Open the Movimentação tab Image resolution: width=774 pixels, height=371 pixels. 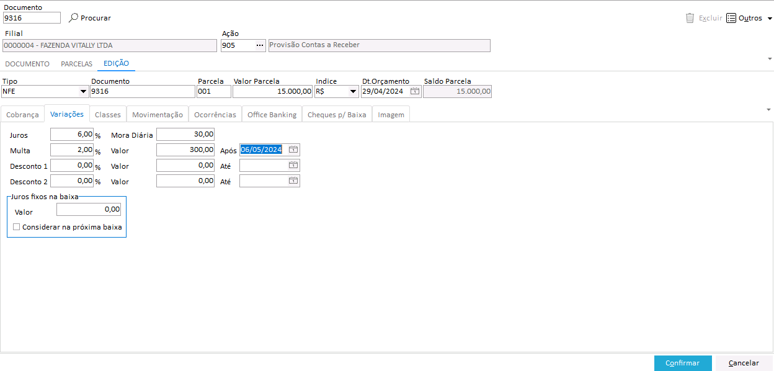(158, 115)
